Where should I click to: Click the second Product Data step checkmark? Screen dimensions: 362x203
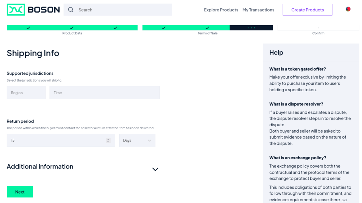point(72,28)
